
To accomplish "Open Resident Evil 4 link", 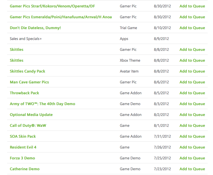I will click(x=23, y=147).
